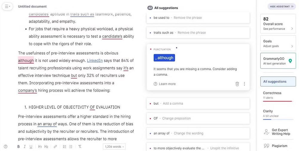The image size is (299, 151).
Task: Expand the Overall score performance panel
Action: click(278, 24)
